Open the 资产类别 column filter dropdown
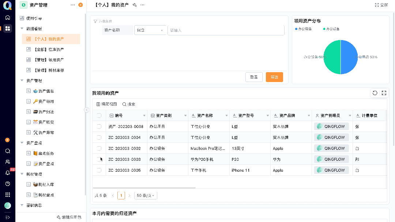 point(185,115)
